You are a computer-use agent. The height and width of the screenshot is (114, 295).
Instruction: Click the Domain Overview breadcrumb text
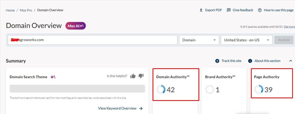50,10
